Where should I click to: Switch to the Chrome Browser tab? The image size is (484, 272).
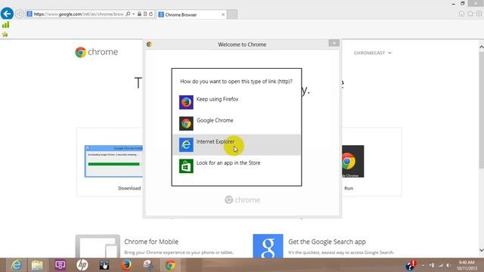pos(191,14)
